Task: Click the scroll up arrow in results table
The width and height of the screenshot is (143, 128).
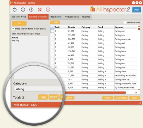Action: click(x=139, y=26)
